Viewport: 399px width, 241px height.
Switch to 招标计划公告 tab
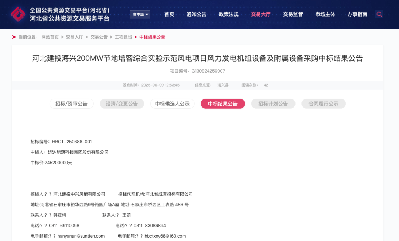click(x=273, y=104)
